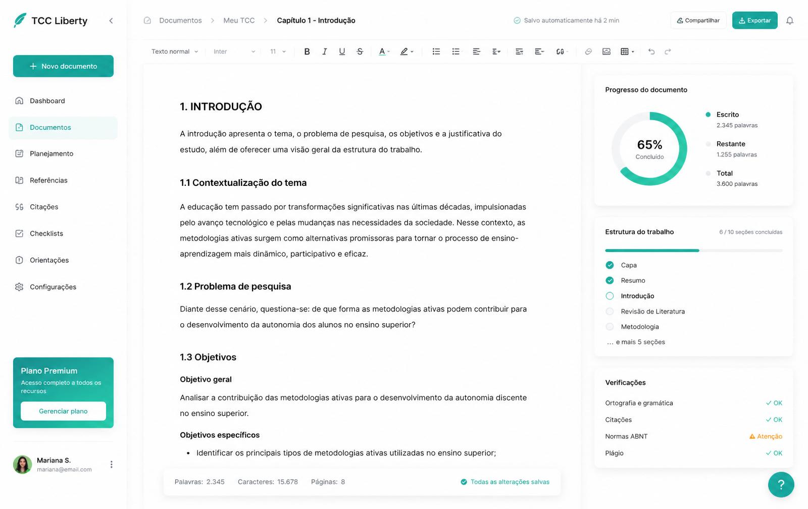The height and width of the screenshot is (509, 808).
Task: Place cursor in 1.2 Problema de pesquisa heading
Action: pyautogui.click(x=235, y=286)
